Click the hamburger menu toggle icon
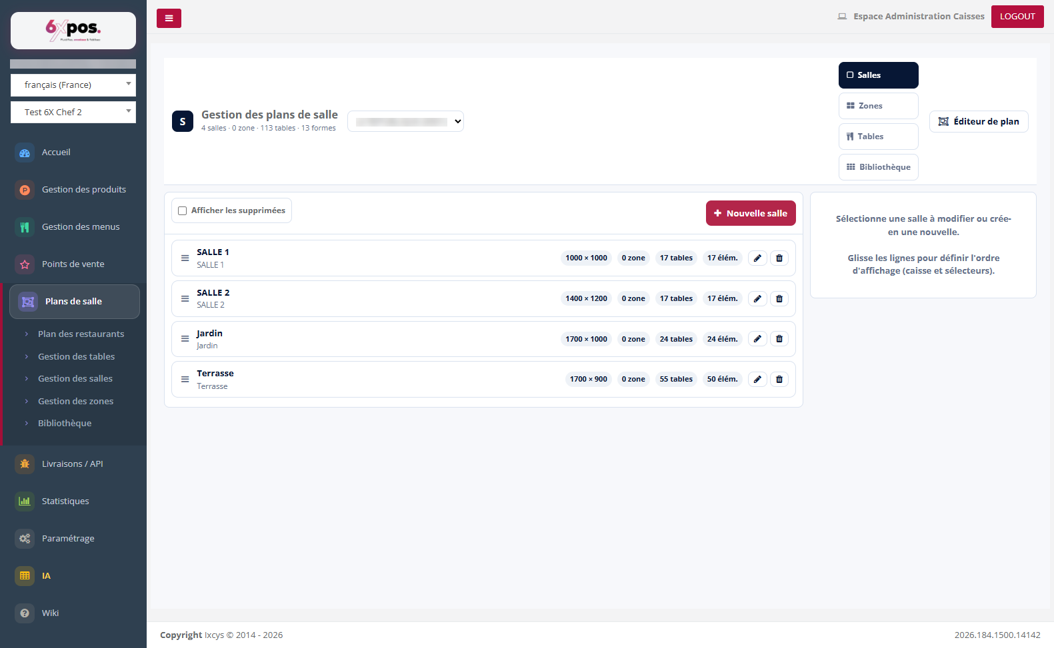 tap(169, 18)
